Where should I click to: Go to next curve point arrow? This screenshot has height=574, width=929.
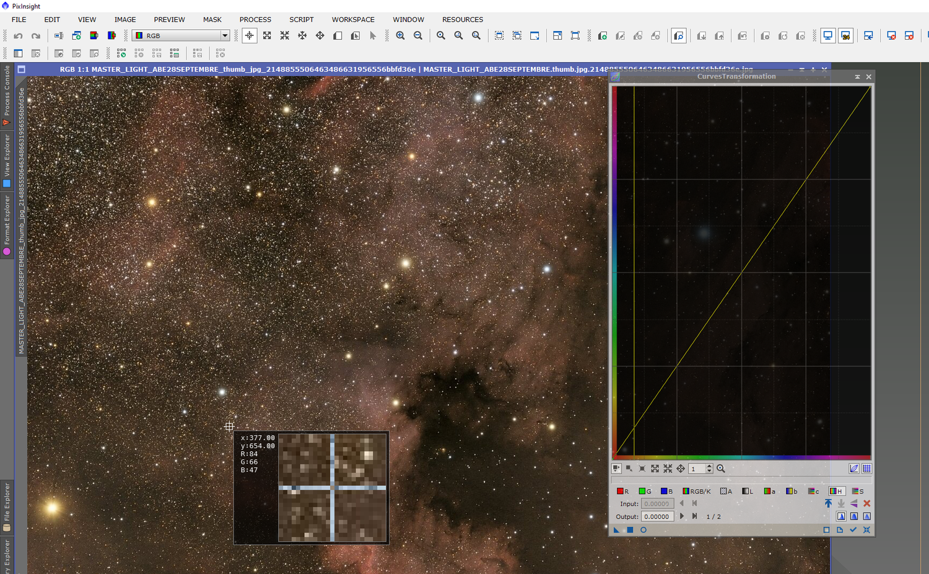[682, 516]
